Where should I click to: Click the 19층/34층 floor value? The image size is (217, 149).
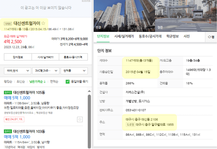coord(193,60)
